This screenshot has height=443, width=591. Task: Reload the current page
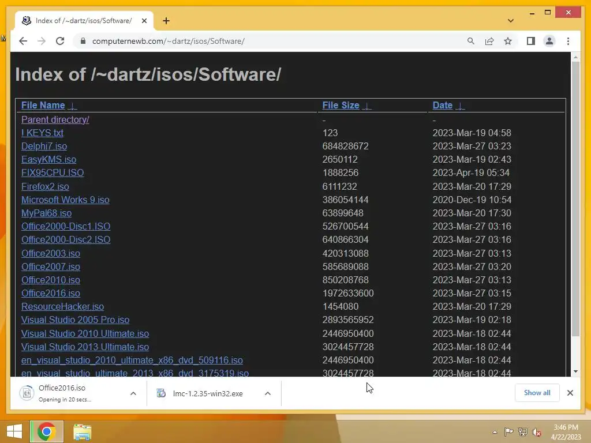coord(60,41)
